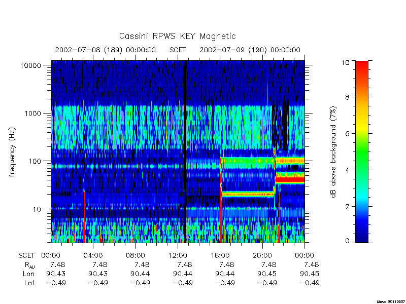Click the Lon value 90.43 under 04:00
This screenshot has height=304, width=406.
pyautogui.click(x=98, y=274)
